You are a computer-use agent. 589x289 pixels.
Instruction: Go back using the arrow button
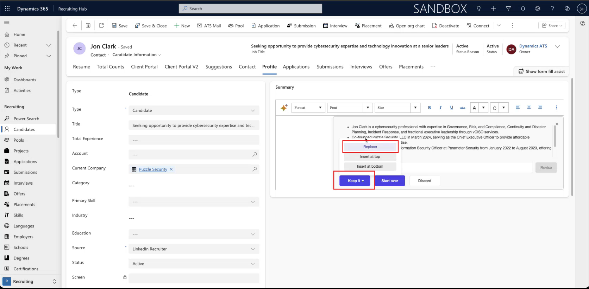tap(75, 26)
